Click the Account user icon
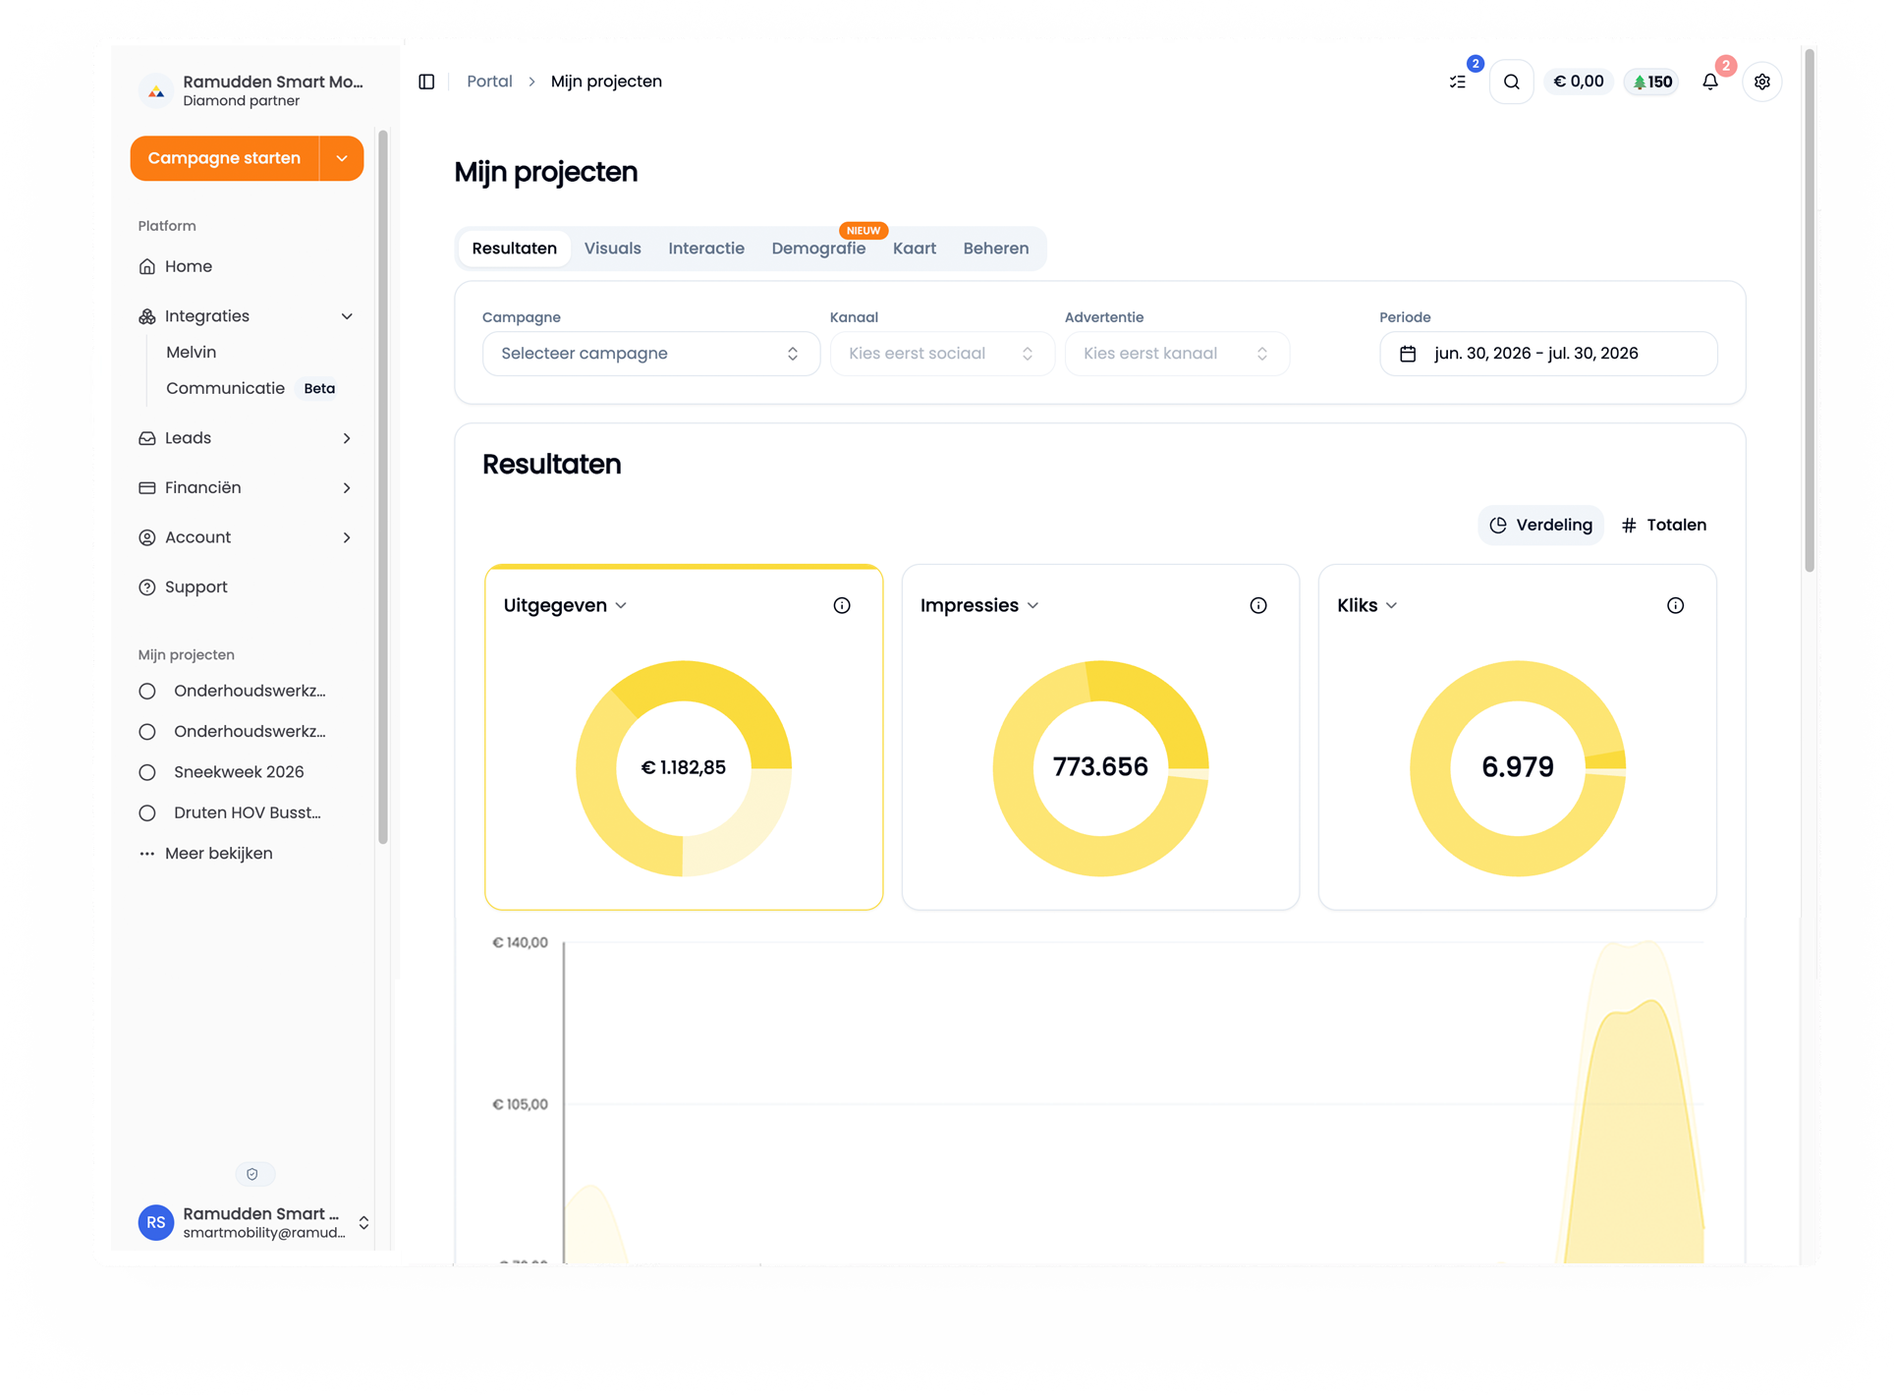The image size is (1896, 1396). [x=147, y=537]
